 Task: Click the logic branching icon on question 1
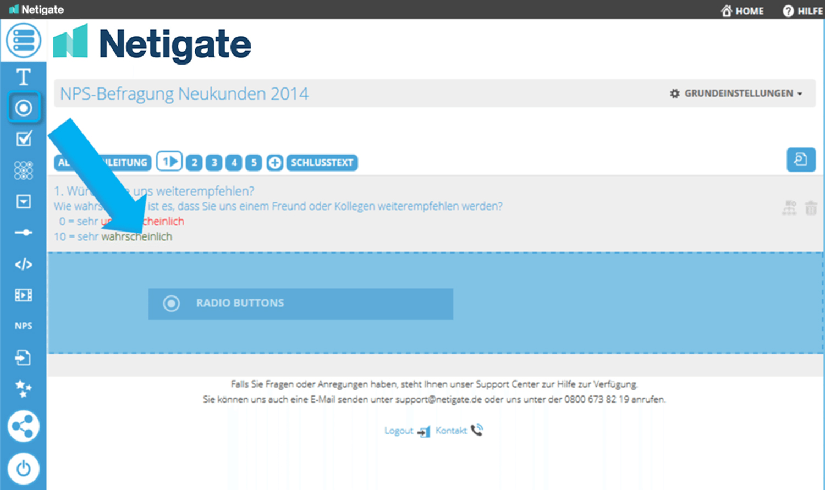point(790,208)
